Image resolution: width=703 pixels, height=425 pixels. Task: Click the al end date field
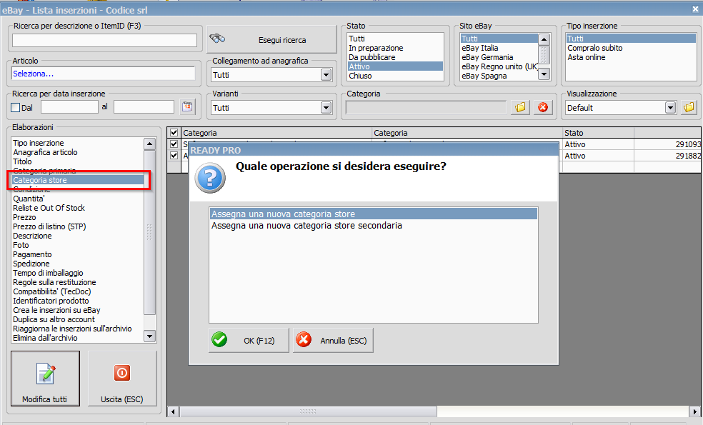[x=144, y=106]
